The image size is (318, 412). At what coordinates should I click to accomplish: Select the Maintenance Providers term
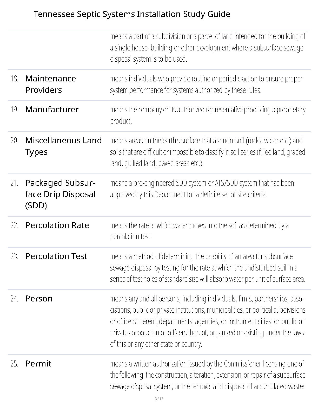tap(51, 84)
